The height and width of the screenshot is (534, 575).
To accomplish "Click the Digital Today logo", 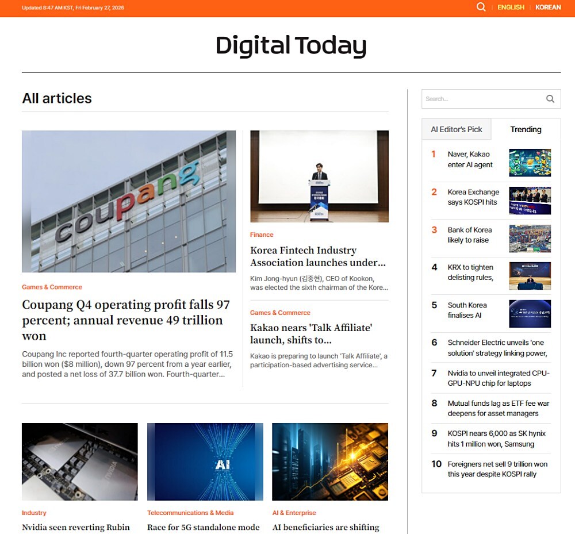I will 291,46.
